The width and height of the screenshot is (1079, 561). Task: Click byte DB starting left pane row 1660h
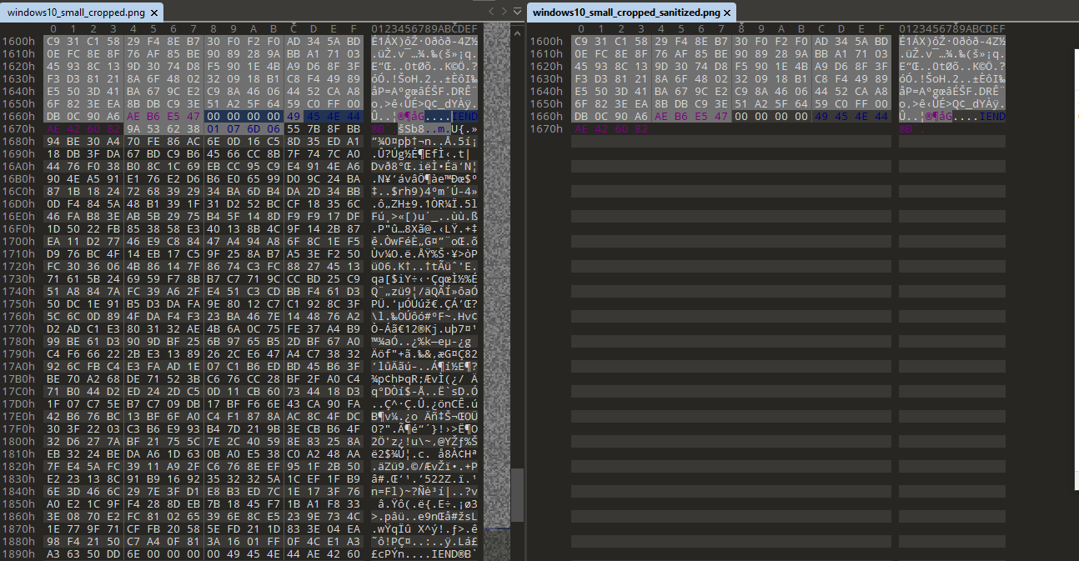53,117
